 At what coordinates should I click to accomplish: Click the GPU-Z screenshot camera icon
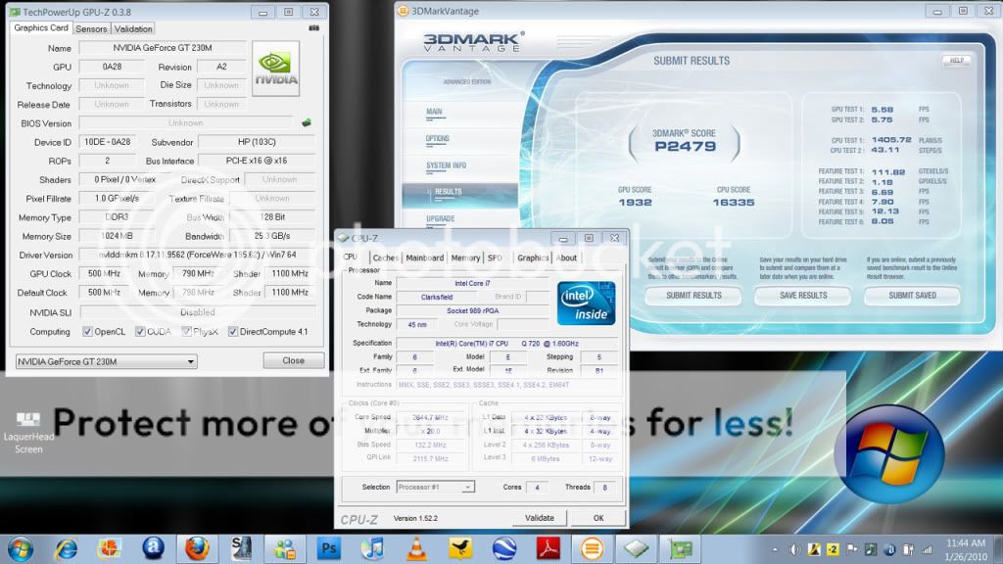pyautogui.click(x=314, y=28)
